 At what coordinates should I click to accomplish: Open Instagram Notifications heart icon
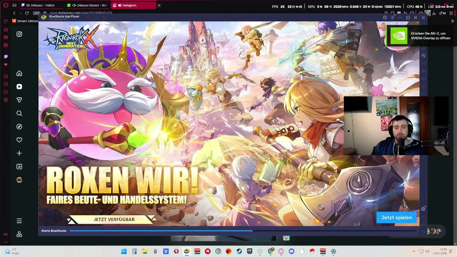pos(19,140)
